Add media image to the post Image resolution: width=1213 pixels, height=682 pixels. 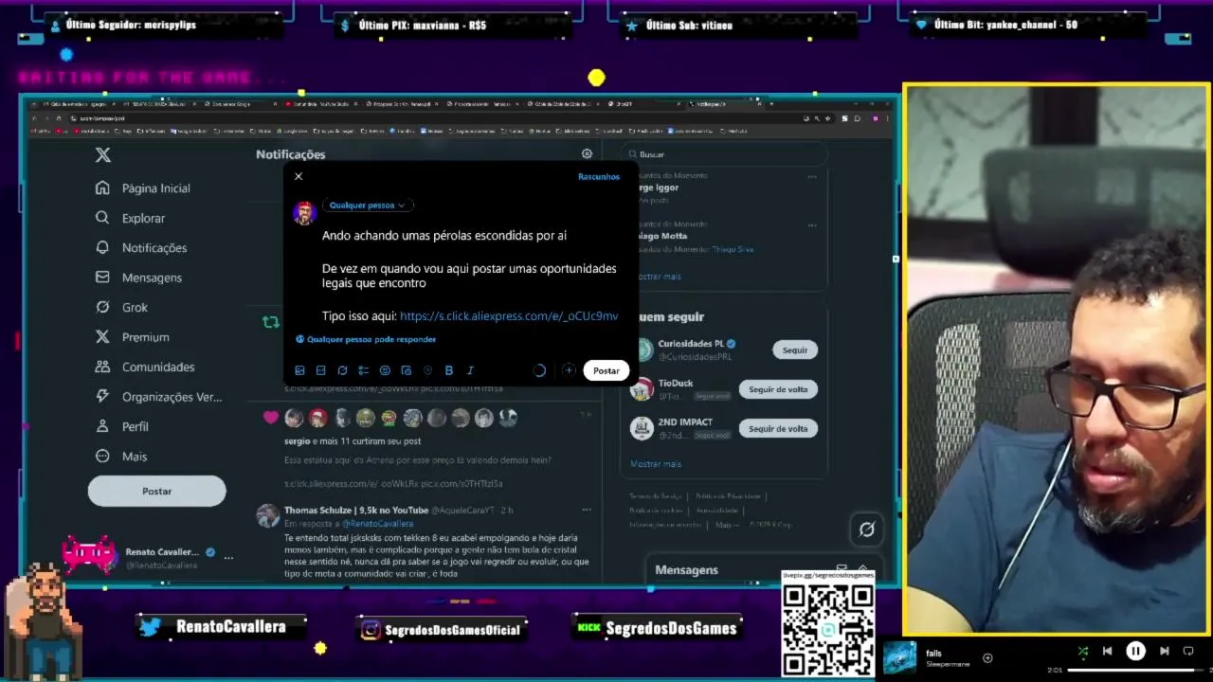(300, 370)
